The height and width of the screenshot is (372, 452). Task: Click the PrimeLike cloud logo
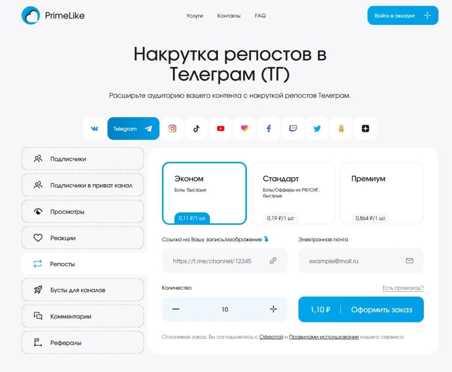tap(30, 15)
